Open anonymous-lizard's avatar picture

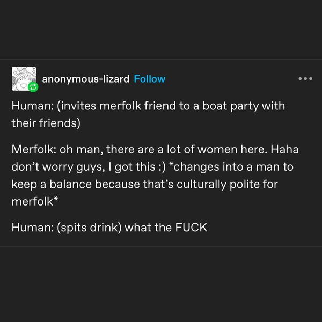pos(23,77)
